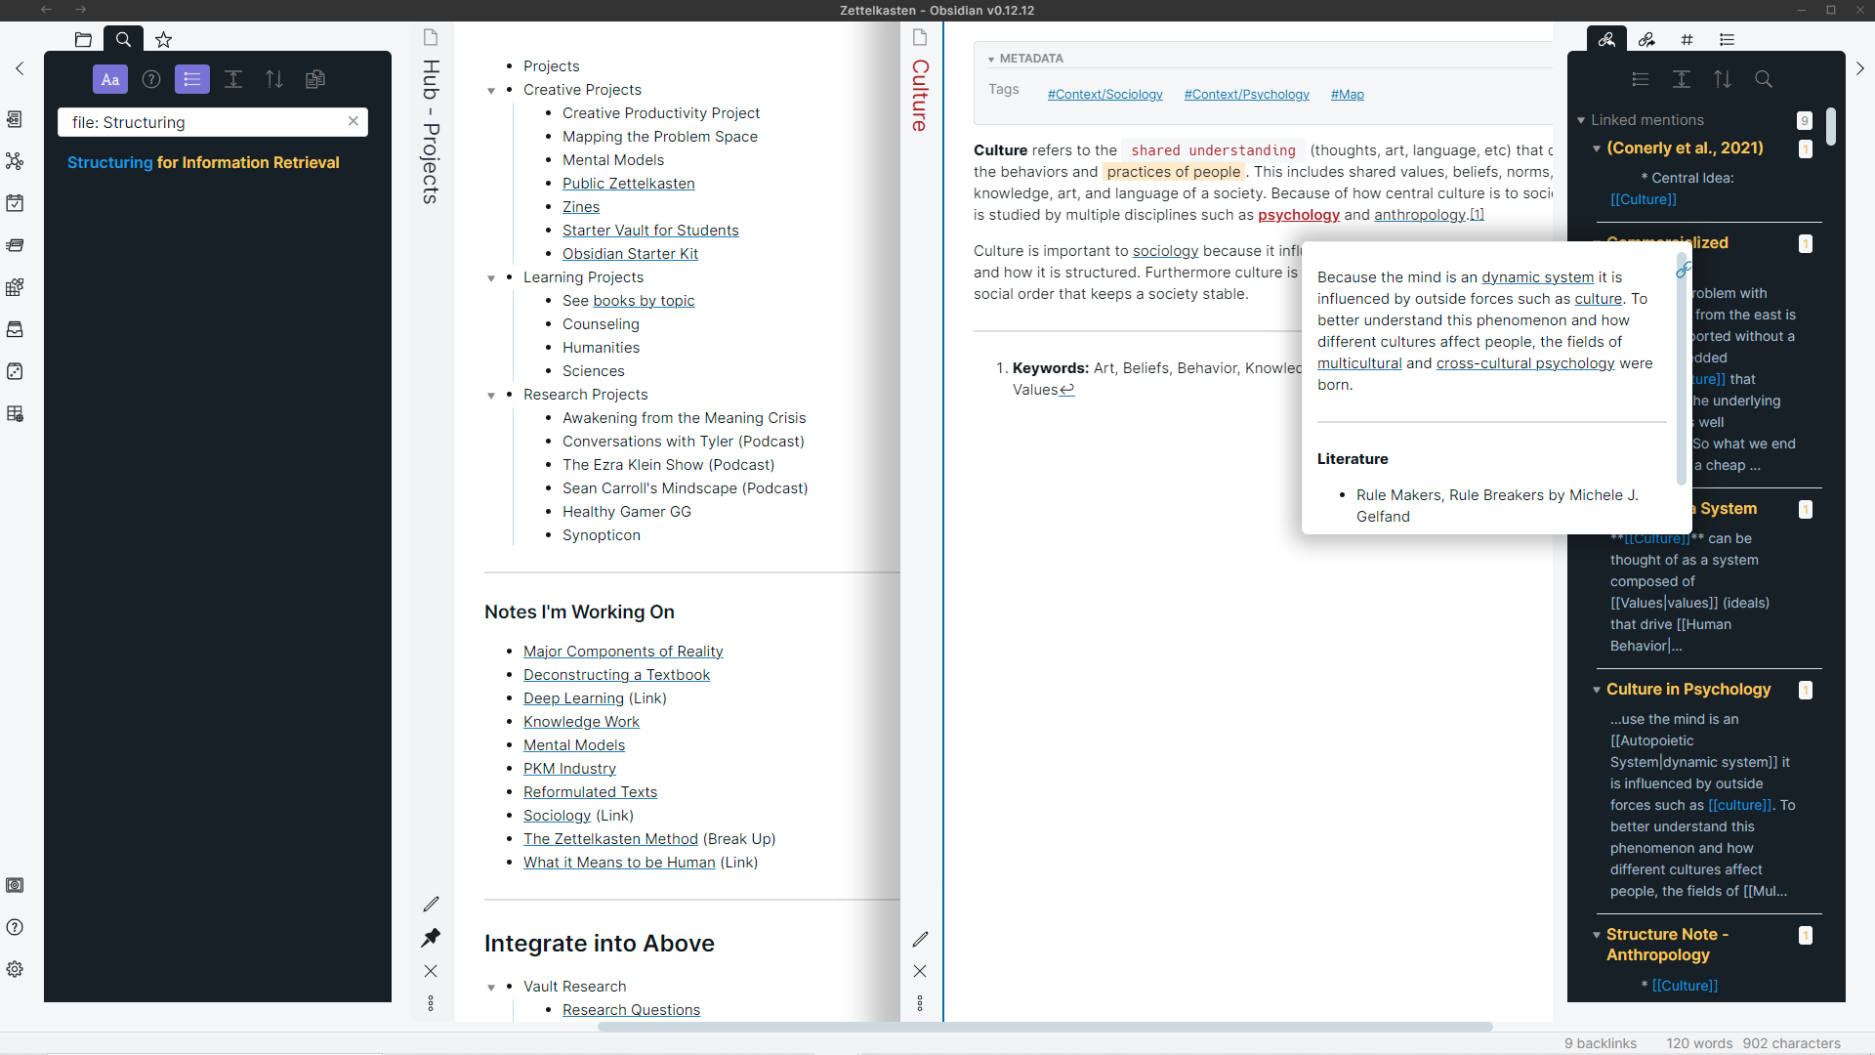
Task: Toggle match case Aa button
Action: point(110,79)
